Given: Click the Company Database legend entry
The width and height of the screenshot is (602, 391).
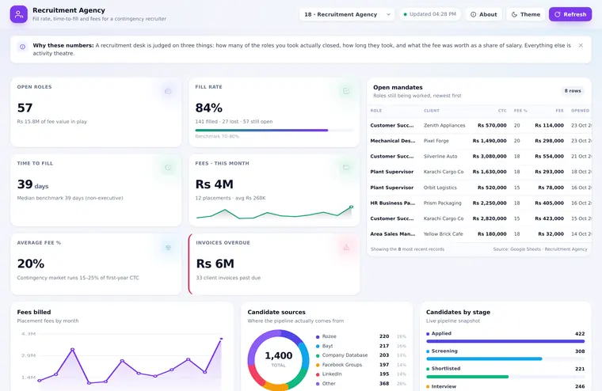Looking at the screenshot, I should (360, 355).
